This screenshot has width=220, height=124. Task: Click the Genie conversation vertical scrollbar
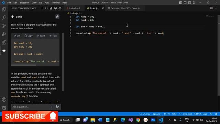tap(63, 62)
